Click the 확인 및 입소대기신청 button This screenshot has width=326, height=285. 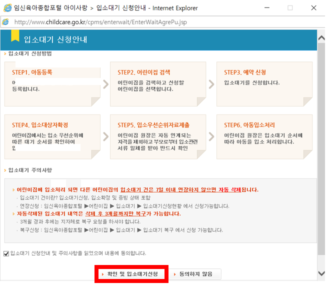click(131, 274)
